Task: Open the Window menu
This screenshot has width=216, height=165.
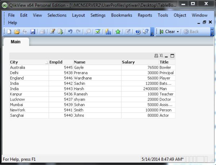Action: [199, 15]
